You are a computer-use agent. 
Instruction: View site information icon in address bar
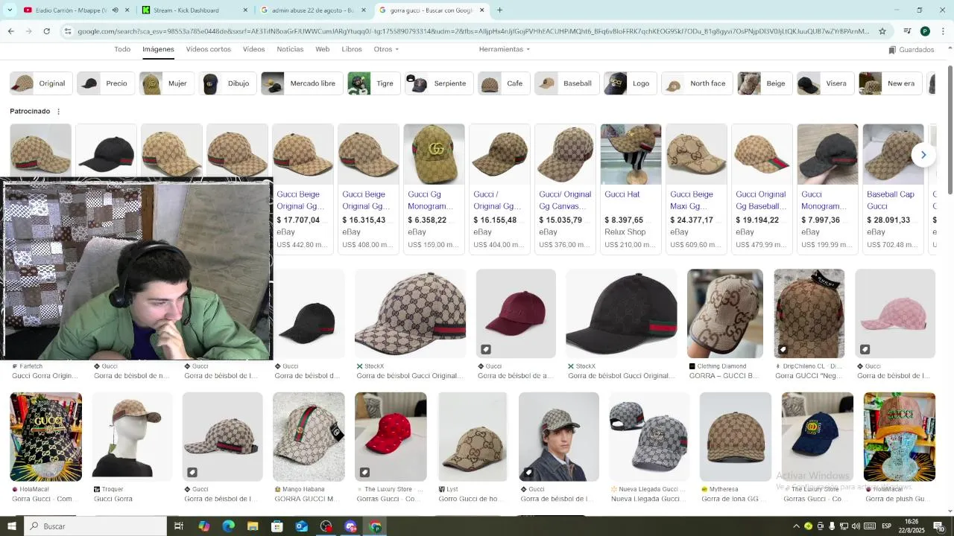coord(68,31)
